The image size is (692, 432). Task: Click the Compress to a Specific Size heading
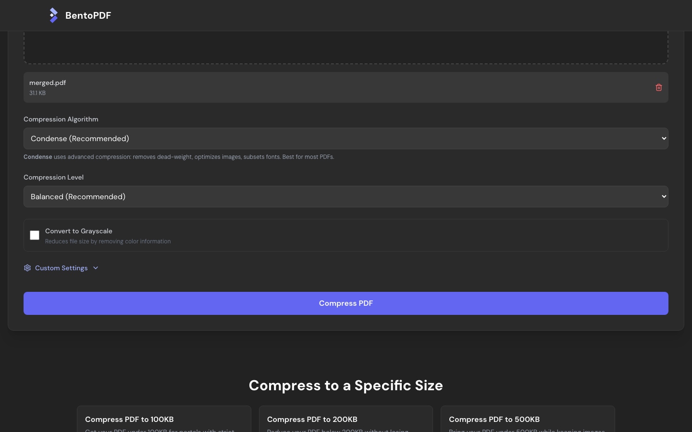346,385
